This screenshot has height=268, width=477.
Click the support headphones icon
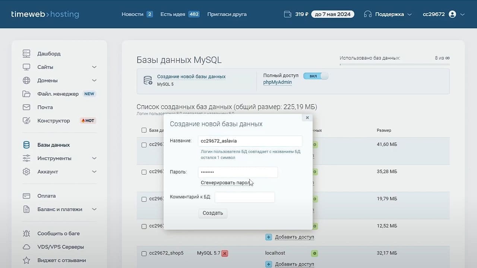(368, 14)
